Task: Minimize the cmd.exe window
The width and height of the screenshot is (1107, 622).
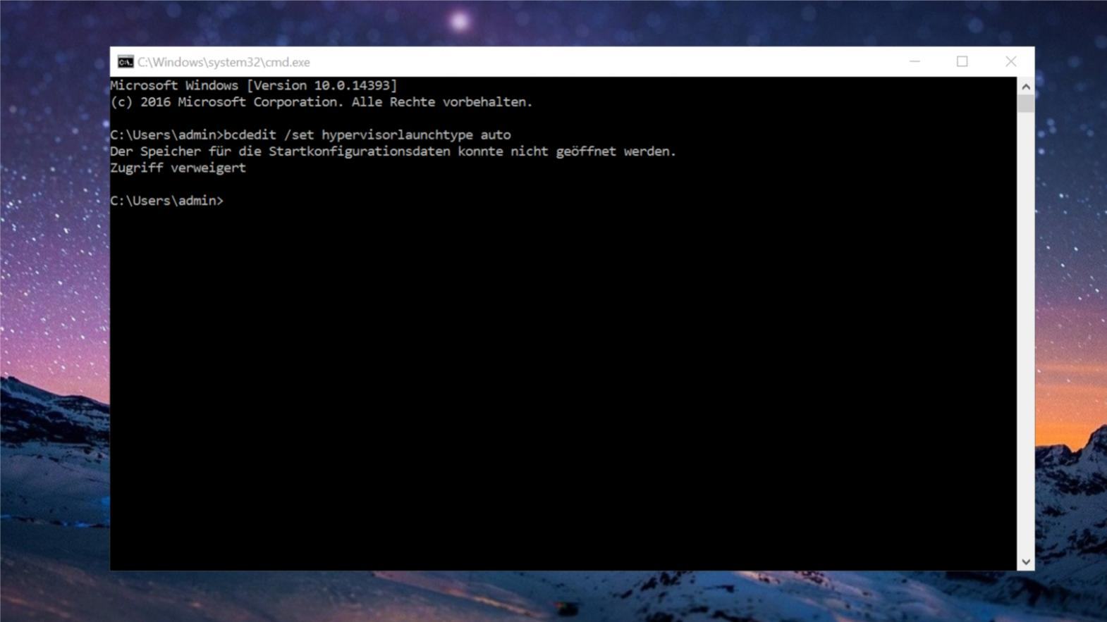Action: (915, 62)
